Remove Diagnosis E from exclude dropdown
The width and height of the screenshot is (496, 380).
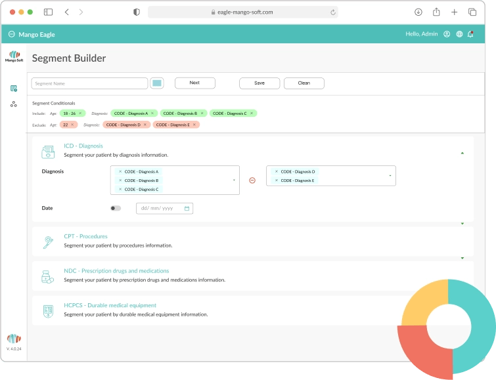(277, 180)
